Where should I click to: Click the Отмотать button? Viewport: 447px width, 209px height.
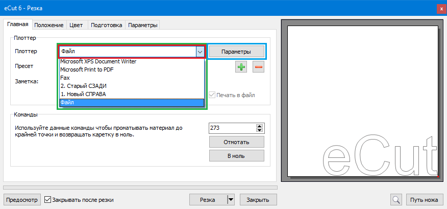[x=237, y=142]
